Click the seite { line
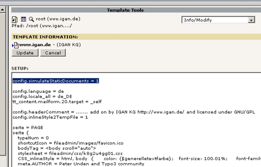 tap(20, 133)
